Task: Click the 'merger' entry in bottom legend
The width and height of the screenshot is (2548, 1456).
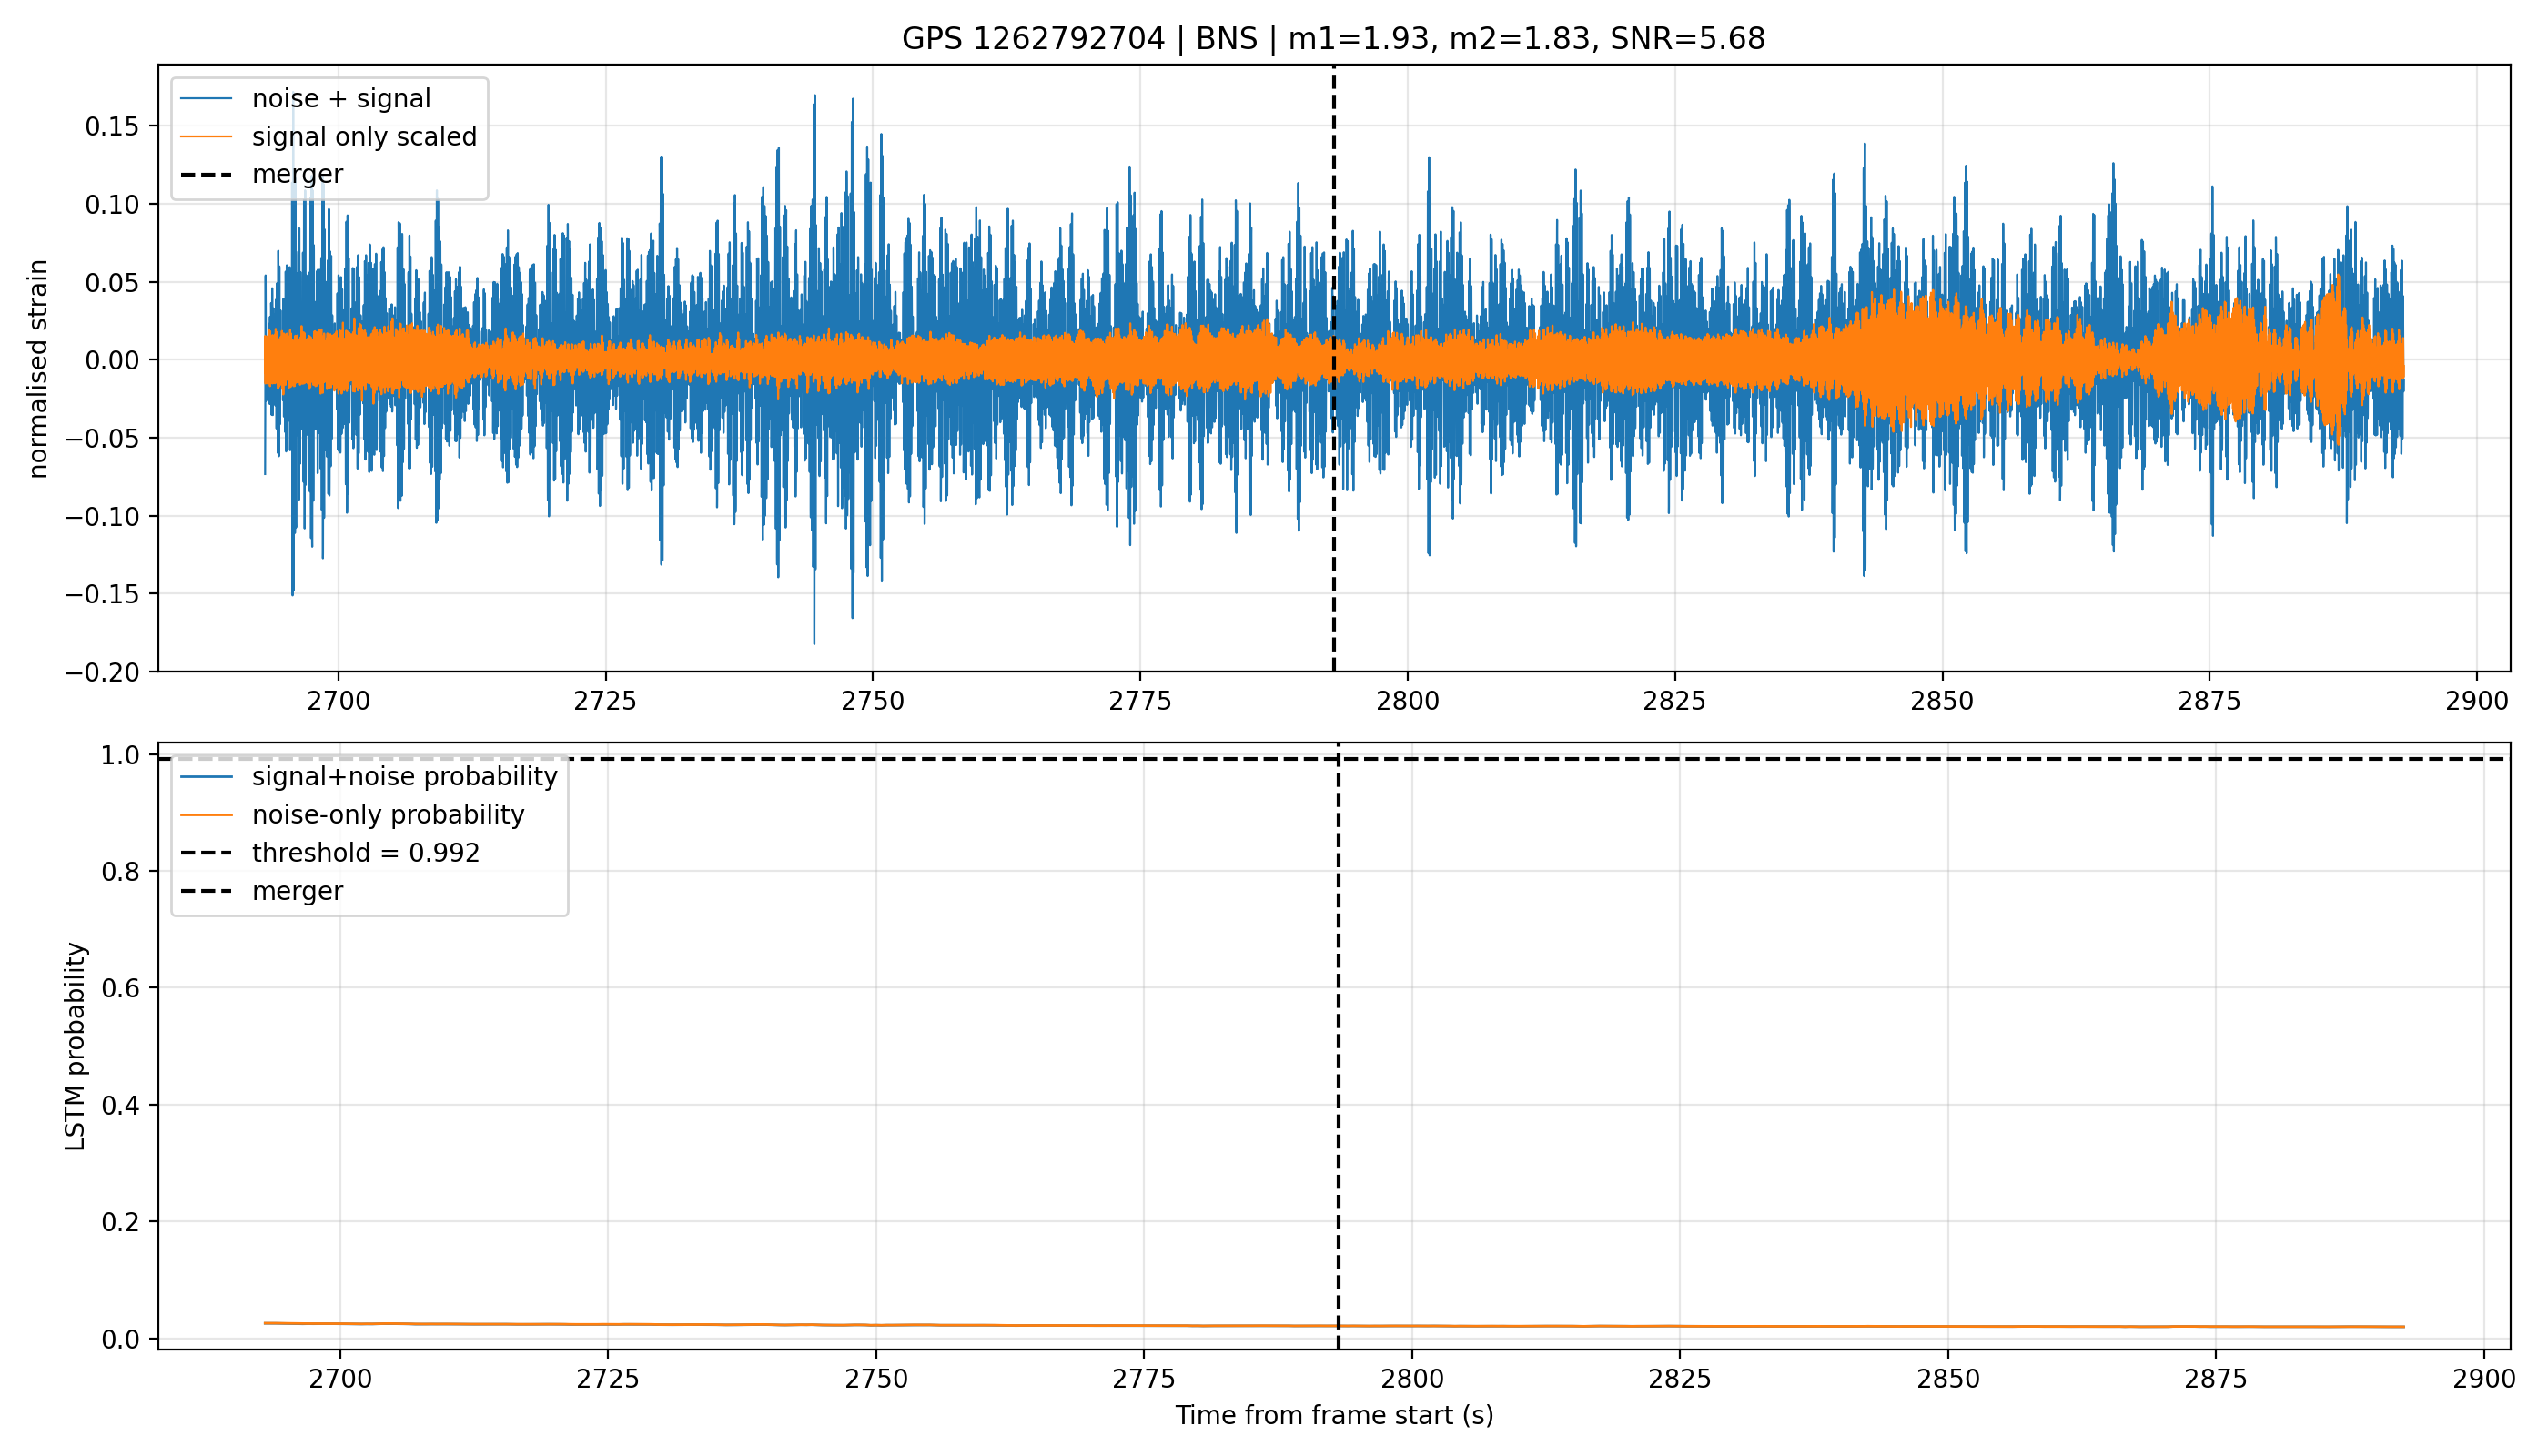Action: (262, 891)
